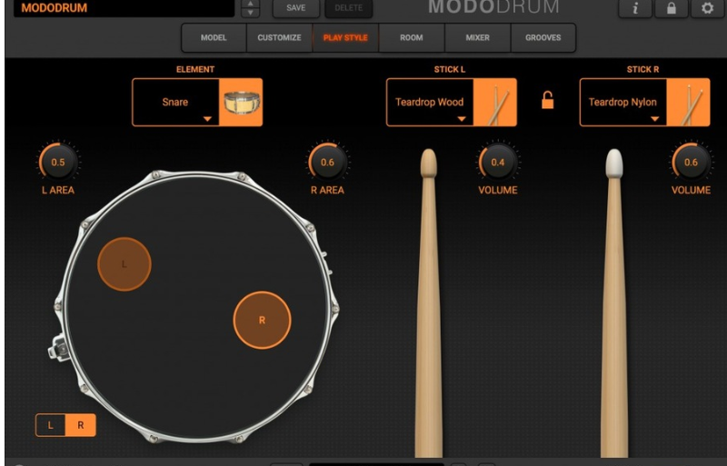Click the MODODRUM preset name field
The width and height of the screenshot is (727, 466).
124,8
